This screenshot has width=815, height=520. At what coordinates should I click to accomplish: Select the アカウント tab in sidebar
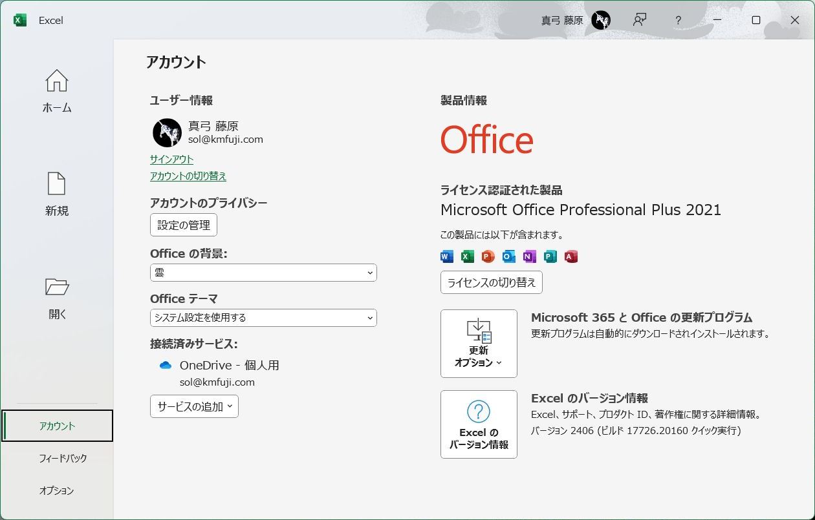pos(57,426)
